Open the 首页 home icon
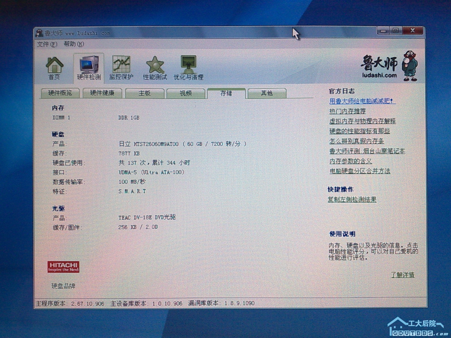The image size is (451, 338). click(54, 68)
